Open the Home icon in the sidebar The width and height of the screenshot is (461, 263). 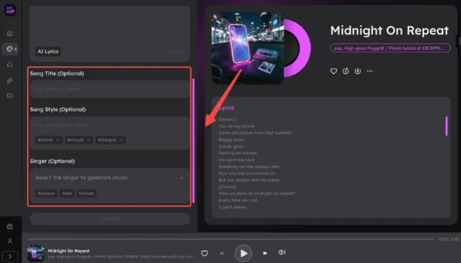[10, 33]
